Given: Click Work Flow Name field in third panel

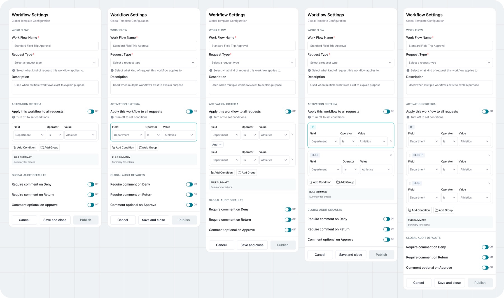Looking at the screenshot, I should [252, 46].
